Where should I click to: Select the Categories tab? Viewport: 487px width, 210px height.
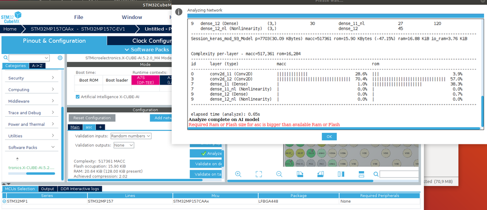(x=16, y=66)
